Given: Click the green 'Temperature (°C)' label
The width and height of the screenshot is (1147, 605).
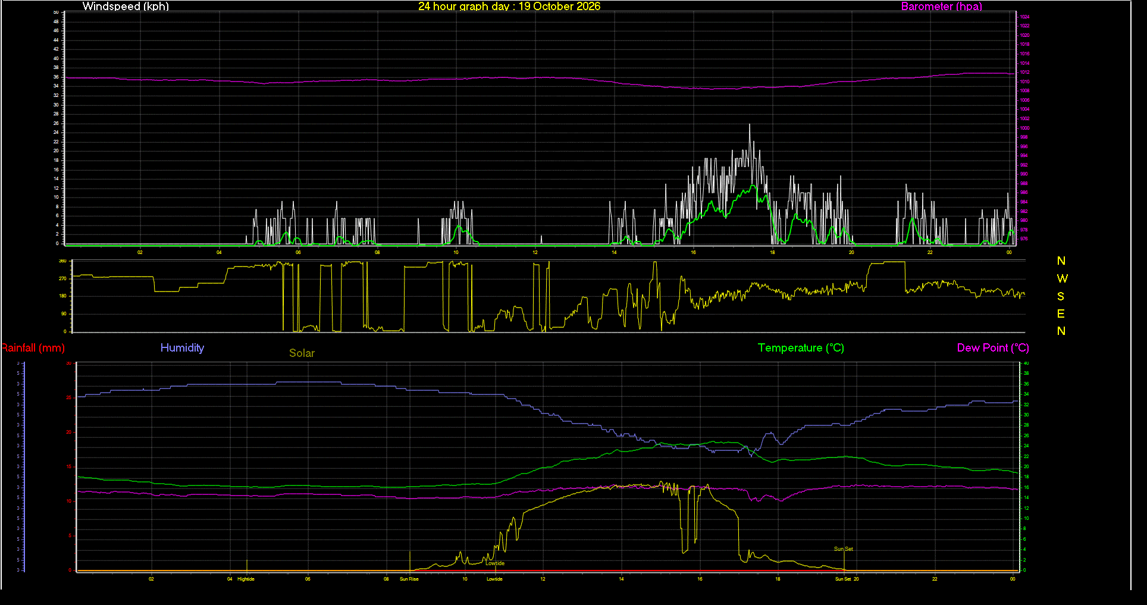Looking at the screenshot, I should (801, 348).
